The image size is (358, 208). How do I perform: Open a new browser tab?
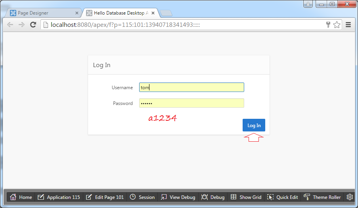coord(166,13)
